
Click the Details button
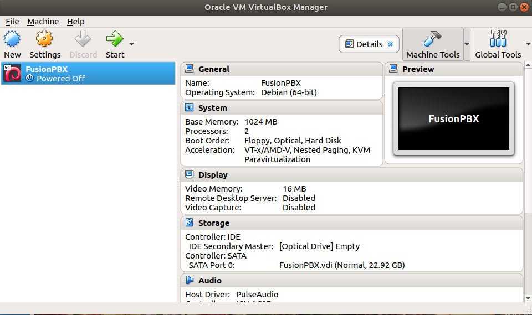click(369, 44)
